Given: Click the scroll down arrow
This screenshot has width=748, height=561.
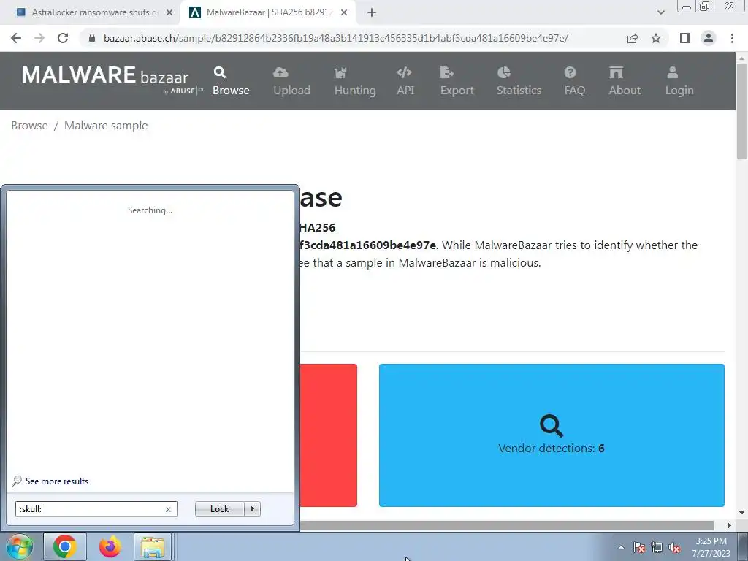Looking at the screenshot, I should click(742, 514).
